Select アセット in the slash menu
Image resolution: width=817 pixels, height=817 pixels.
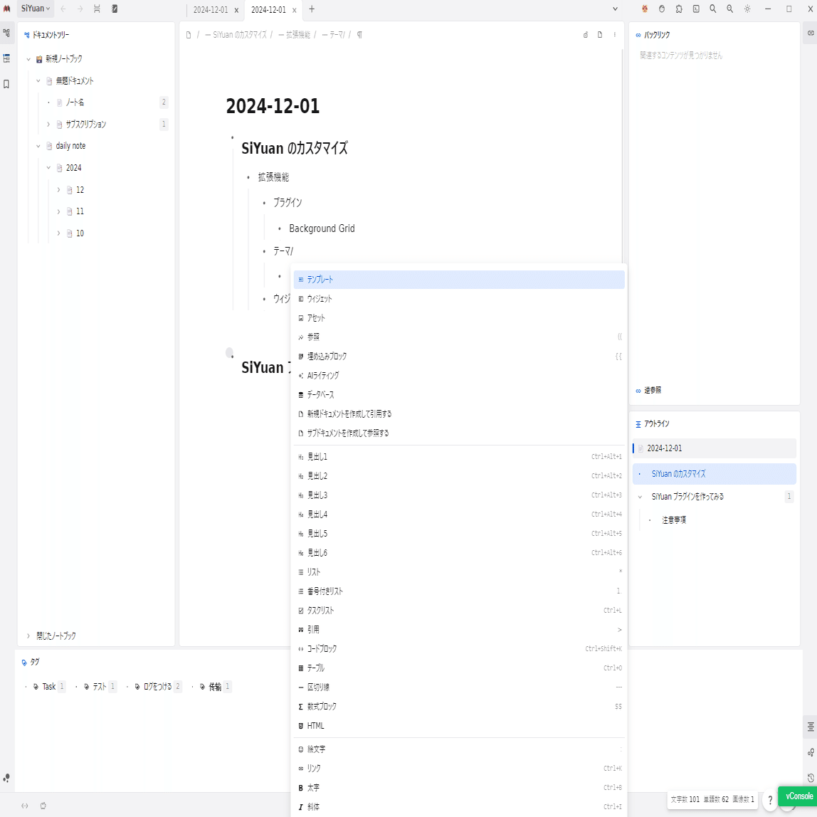tap(459, 318)
